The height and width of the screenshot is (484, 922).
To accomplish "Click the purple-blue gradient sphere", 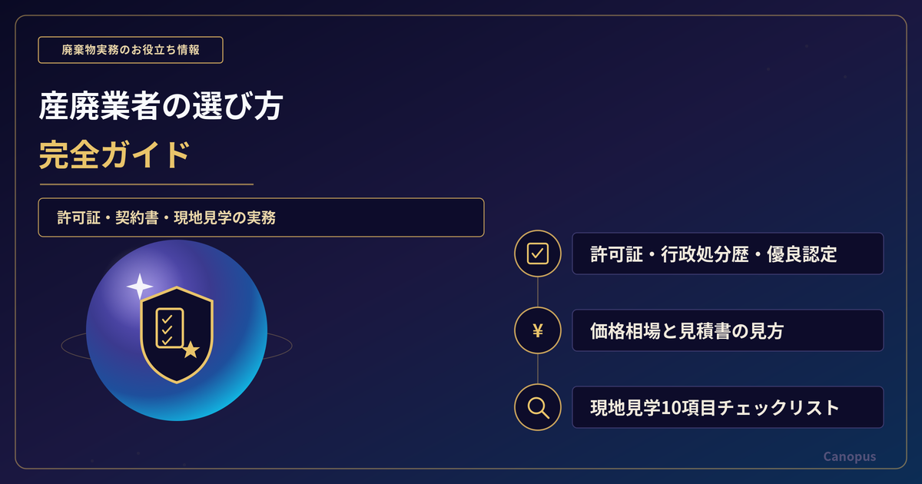I will pos(177,330).
